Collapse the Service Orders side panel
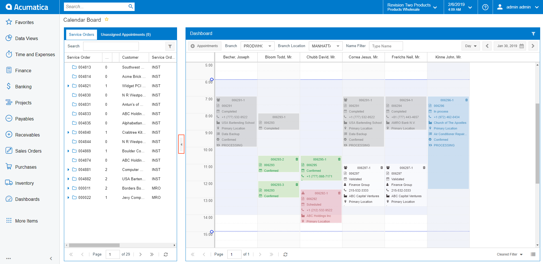This screenshot has height=264, width=543. [x=181, y=144]
